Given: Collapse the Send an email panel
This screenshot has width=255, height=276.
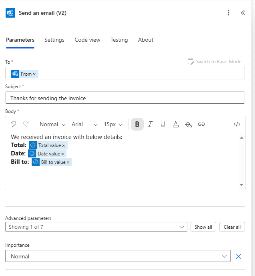Looking at the screenshot, I should click(x=243, y=13).
